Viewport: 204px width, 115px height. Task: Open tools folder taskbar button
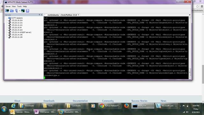[53, 106]
